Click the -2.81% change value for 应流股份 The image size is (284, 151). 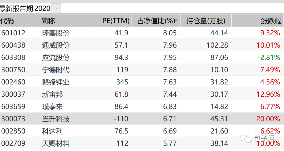coord(269,58)
